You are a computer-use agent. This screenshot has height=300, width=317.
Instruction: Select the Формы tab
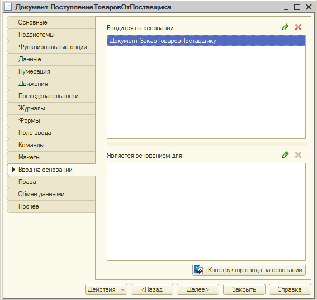tap(51, 120)
